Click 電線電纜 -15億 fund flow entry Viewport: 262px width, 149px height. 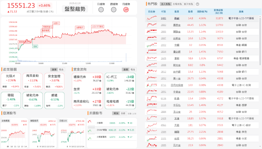click(120, 103)
